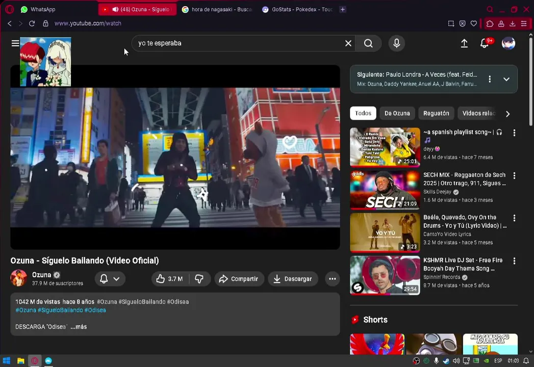This screenshot has height=367, width=534.
Task: Run search with the magnifier button
Action: pyautogui.click(x=368, y=43)
